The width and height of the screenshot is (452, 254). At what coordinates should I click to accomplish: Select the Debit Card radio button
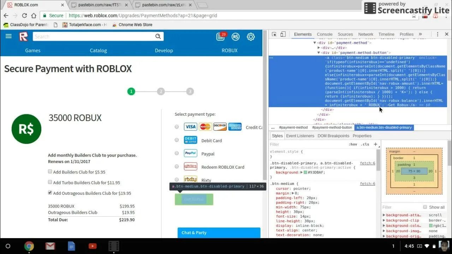[177, 140]
